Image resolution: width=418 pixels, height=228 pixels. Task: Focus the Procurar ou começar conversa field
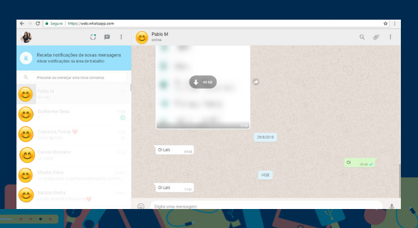click(x=73, y=78)
